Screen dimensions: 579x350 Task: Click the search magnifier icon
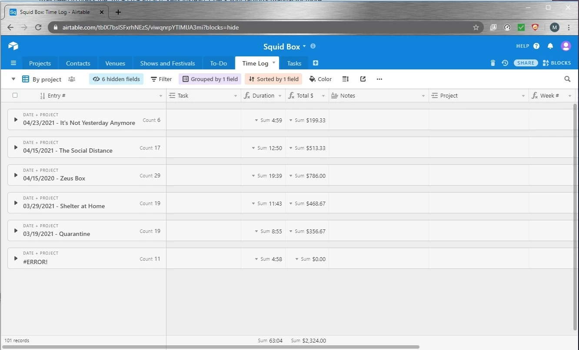click(x=567, y=79)
